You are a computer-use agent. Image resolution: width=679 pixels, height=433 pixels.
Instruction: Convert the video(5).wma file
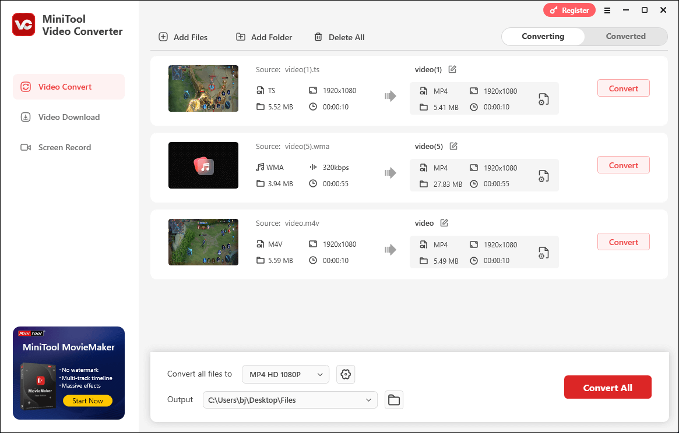point(624,165)
